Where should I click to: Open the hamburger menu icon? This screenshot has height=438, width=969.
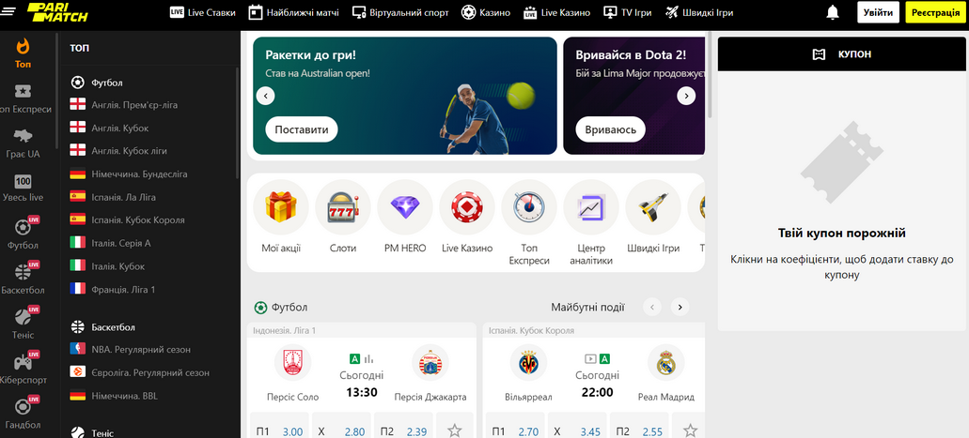coord(8,12)
